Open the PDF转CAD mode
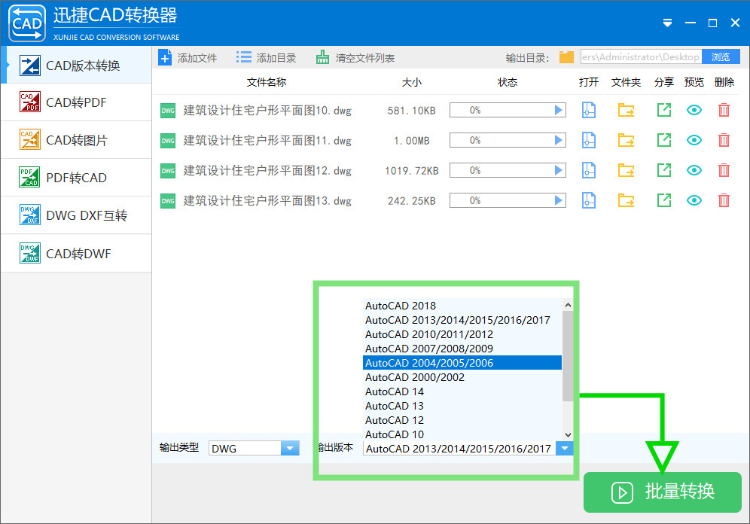The image size is (750, 524). click(76, 178)
